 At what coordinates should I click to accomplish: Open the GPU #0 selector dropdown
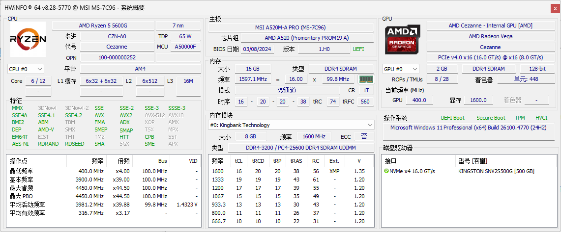(x=401, y=69)
